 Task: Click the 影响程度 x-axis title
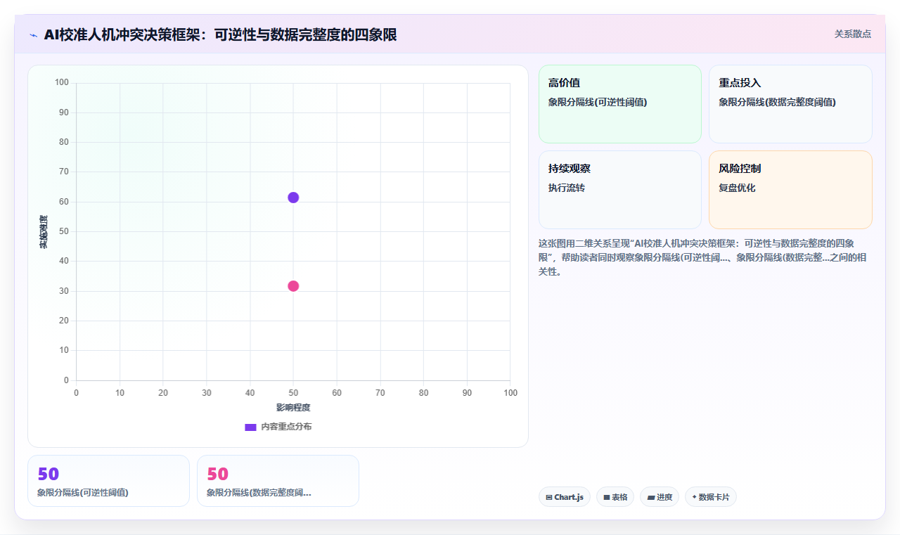[x=293, y=408]
